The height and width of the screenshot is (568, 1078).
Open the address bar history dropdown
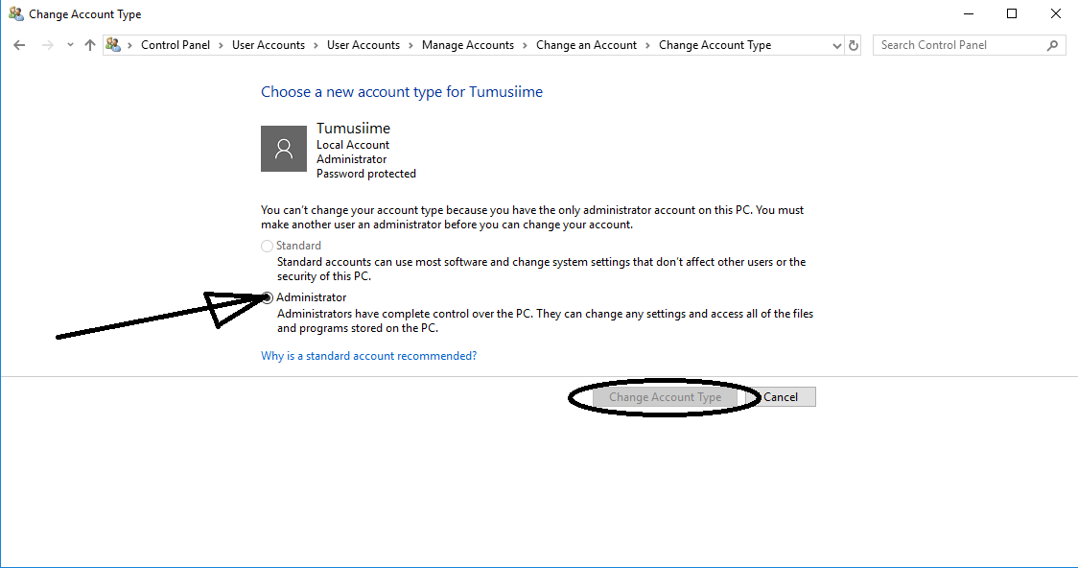pos(835,44)
